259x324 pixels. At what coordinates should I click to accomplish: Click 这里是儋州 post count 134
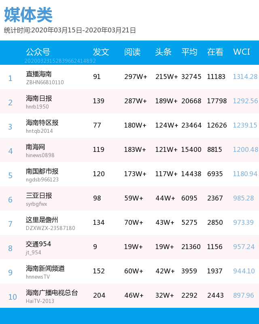99,222
